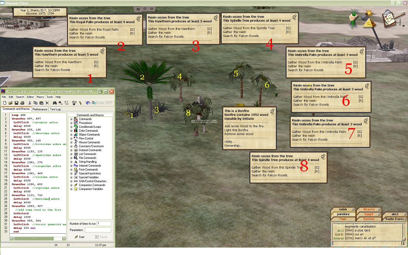Screen dimensions: 408x255
Task: Switch to the Test Log tab
Action: coord(55,109)
